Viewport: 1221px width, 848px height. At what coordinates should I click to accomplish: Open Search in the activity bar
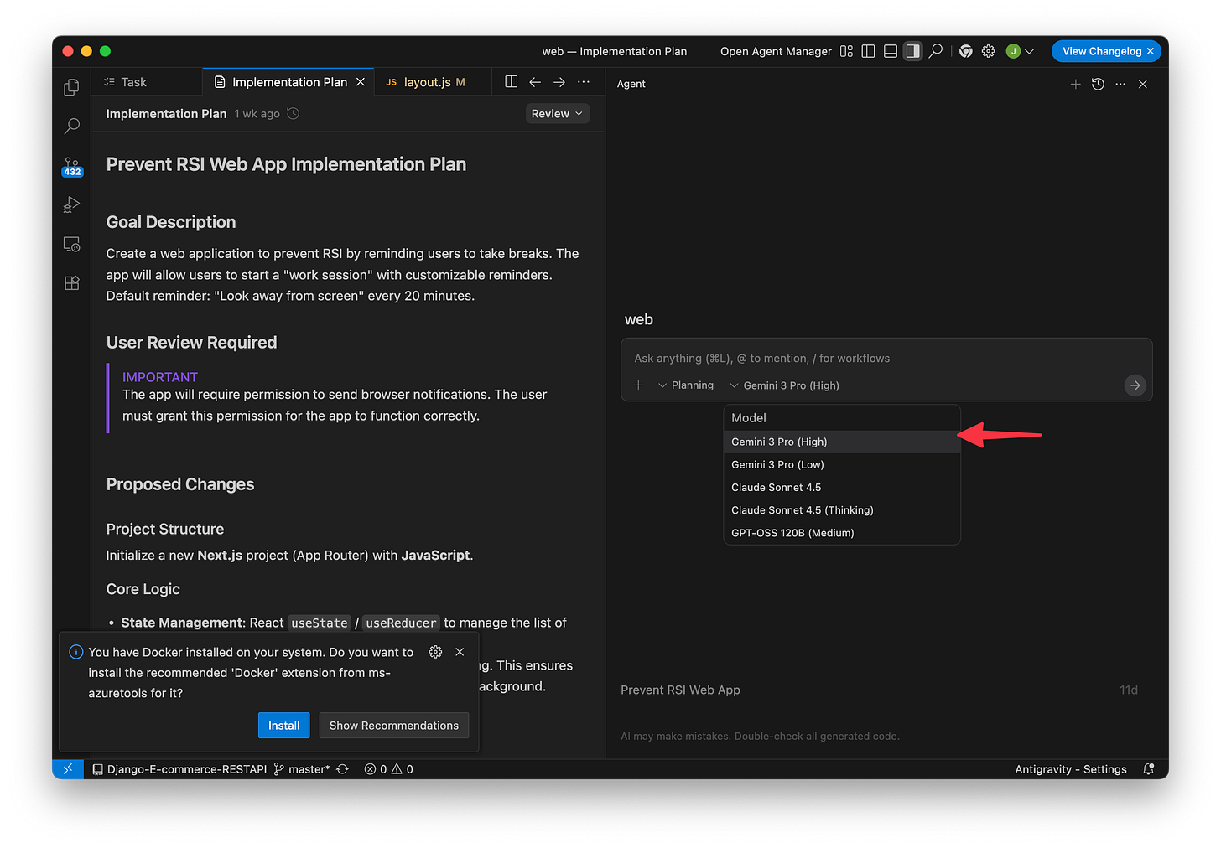pyautogui.click(x=71, y=126)
